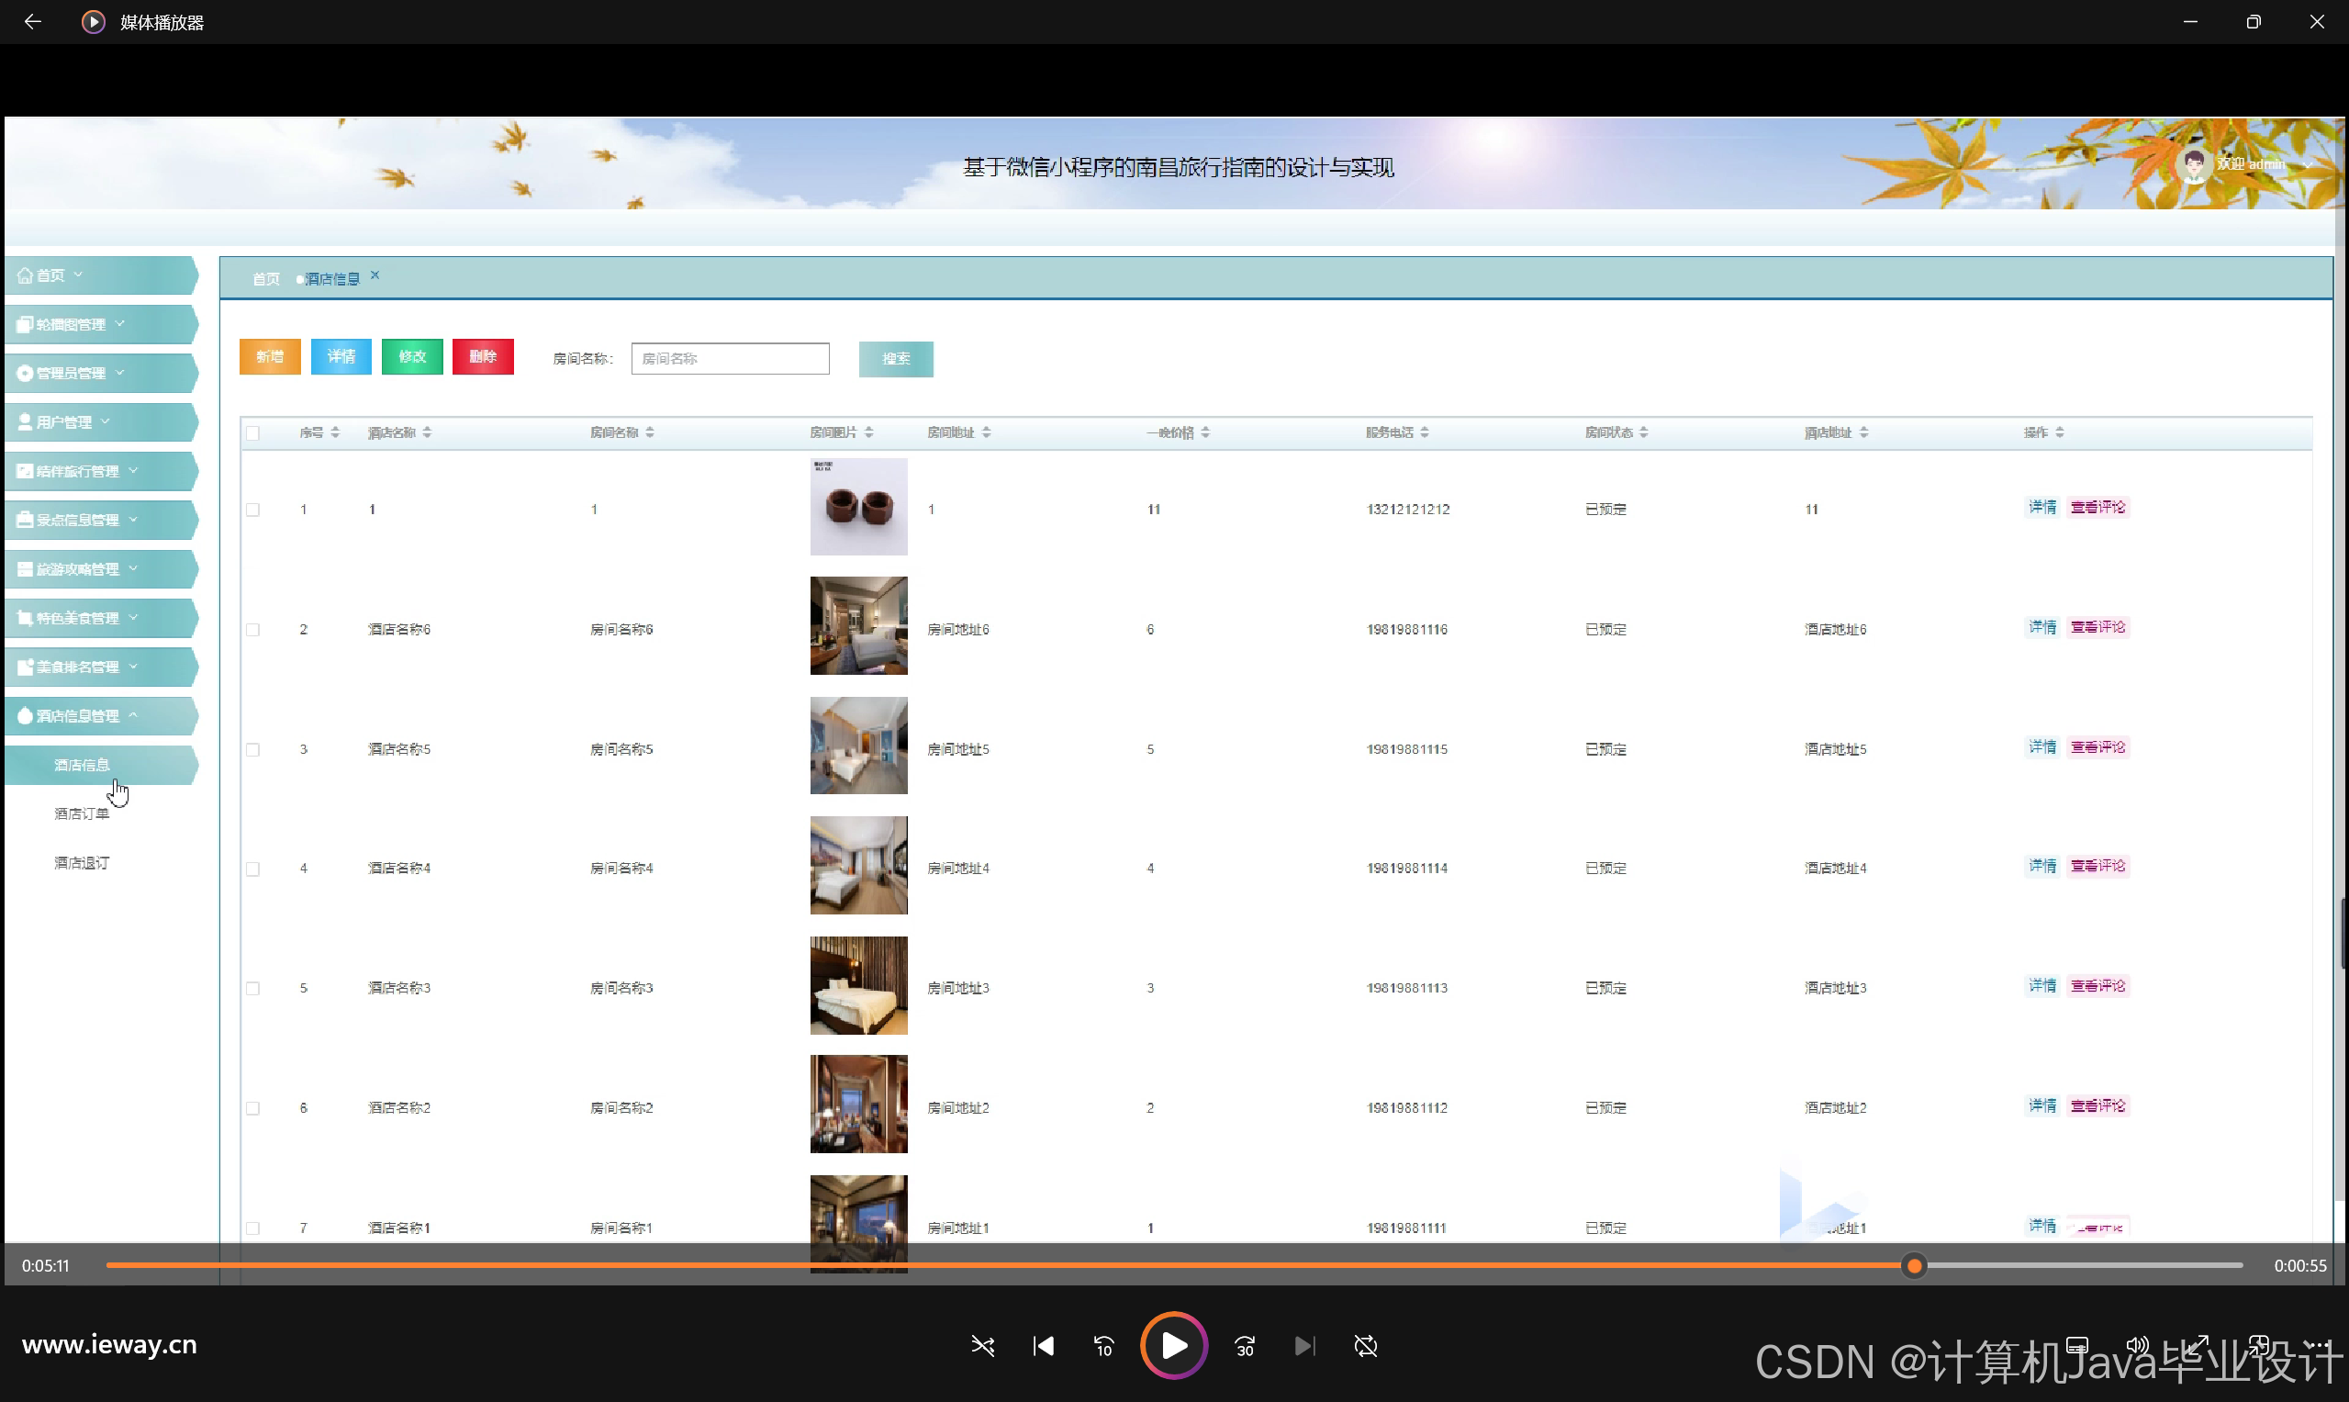Jump to the previous track
Screen dimensions: 2349x1402
(x=1043, y=1345)
